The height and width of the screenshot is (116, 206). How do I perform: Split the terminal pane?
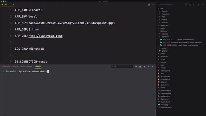point(140,67)
